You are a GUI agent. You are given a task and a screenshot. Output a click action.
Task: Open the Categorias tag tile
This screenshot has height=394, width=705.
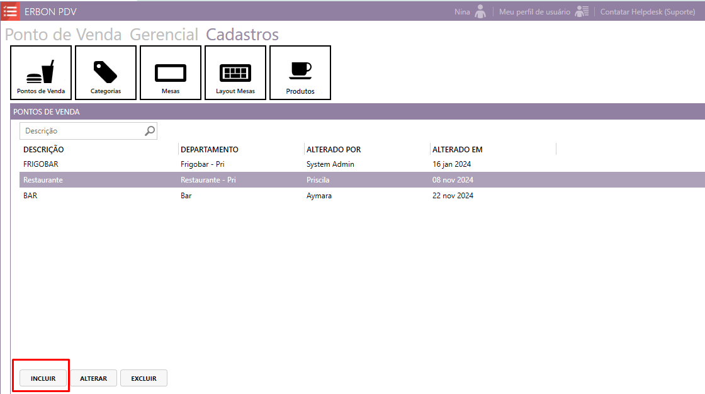pos(106,73)
